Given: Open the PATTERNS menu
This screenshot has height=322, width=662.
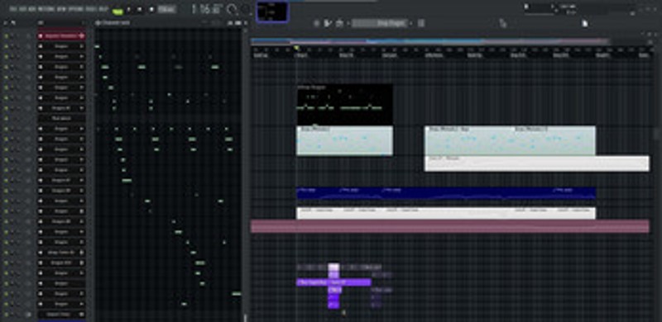Looking at the screenshot, I should [x=46, y=9].
